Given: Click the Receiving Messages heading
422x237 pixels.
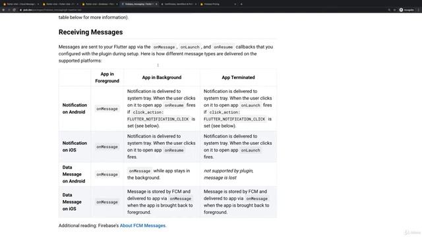Looking at the screenshot, I should pyautogui.click(x=91, y=32).
